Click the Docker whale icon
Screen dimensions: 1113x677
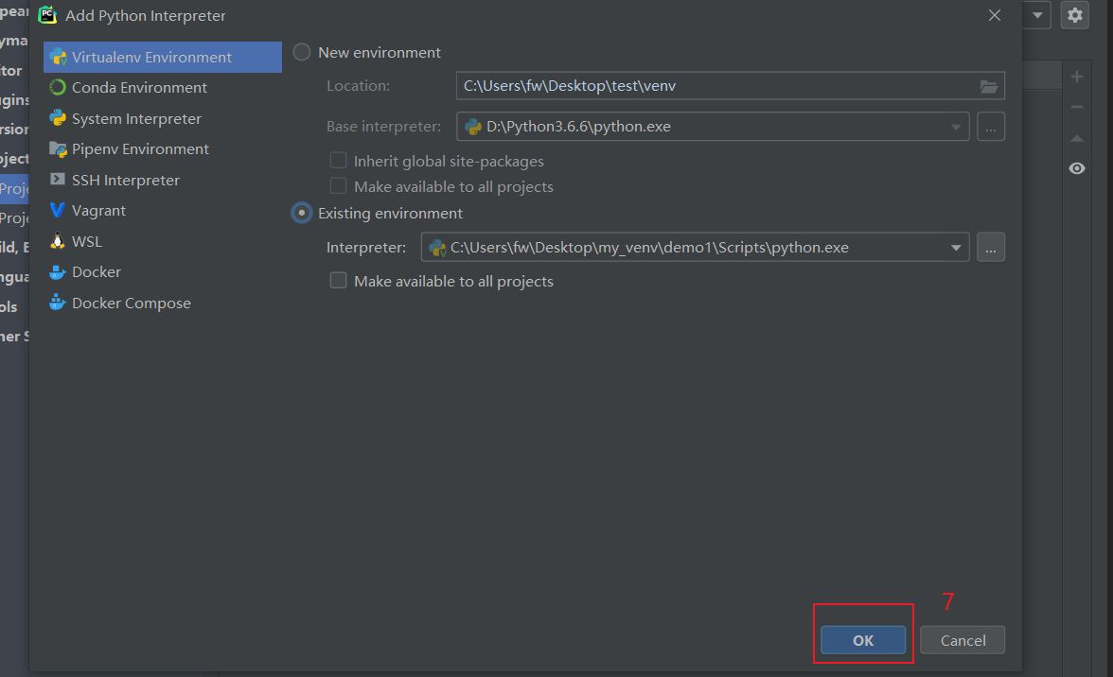58,272
